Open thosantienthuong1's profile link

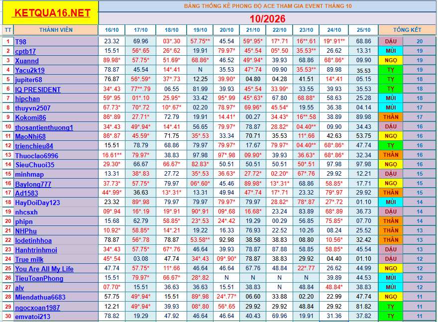(44, 127)
